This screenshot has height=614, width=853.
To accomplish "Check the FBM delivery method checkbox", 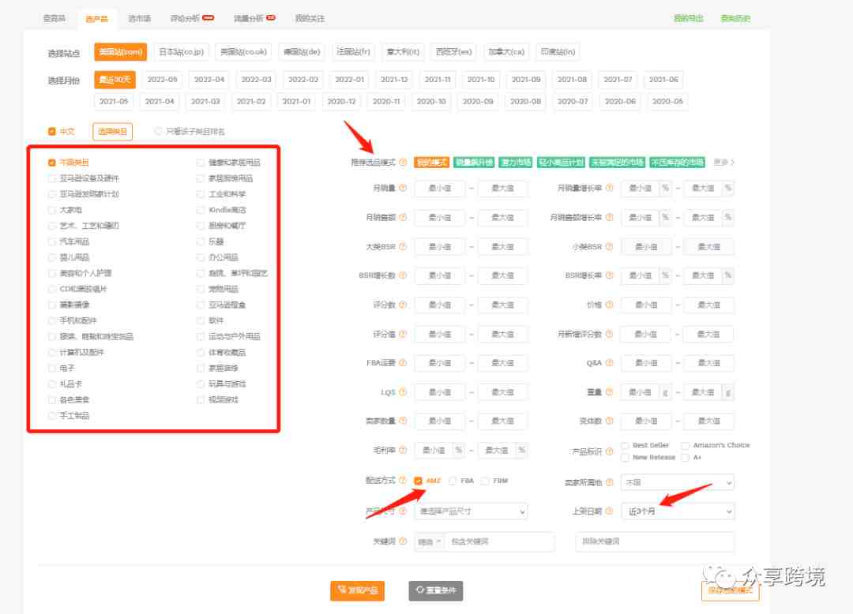I will 485,481.
